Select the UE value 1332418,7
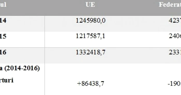This screenshot has height=95, width=181. coord(90,52)
